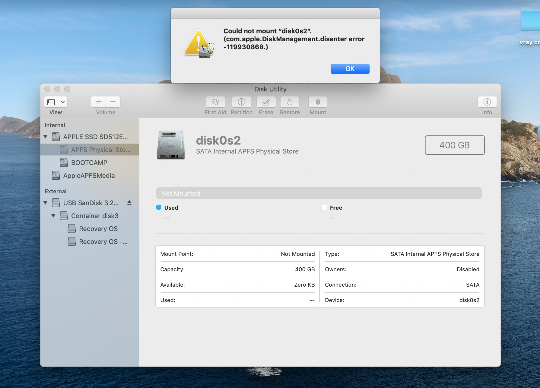Open the Info inspector button
The width and height of the screenshot is (540, 388).
coord(487,102)
